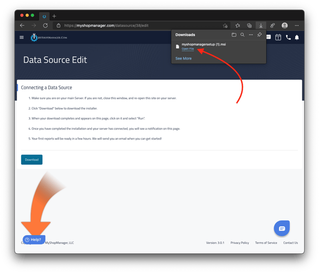
Task: Click See More in Downloads panel
Action: coord(183,58)
